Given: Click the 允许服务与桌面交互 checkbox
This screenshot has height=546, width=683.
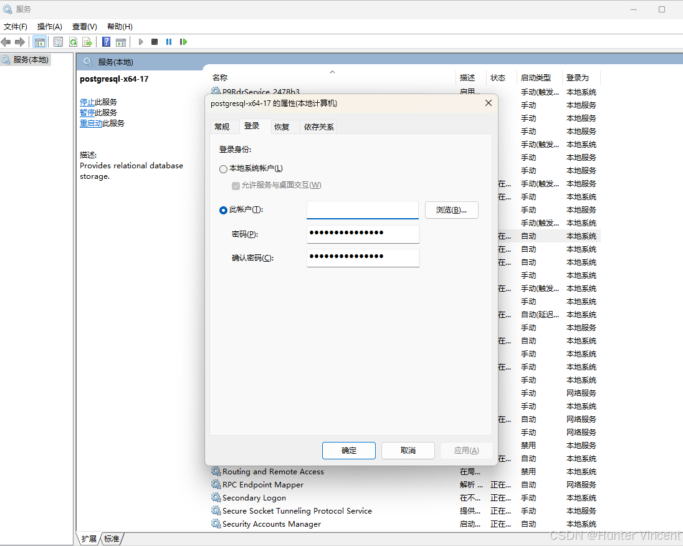Looking at the screenshot, I should [236, 185].
